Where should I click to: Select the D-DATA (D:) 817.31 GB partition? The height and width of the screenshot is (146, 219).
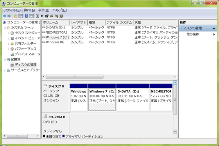point(133,97)
